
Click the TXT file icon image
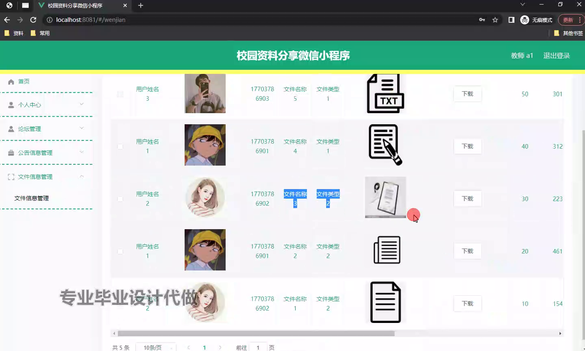386,93
